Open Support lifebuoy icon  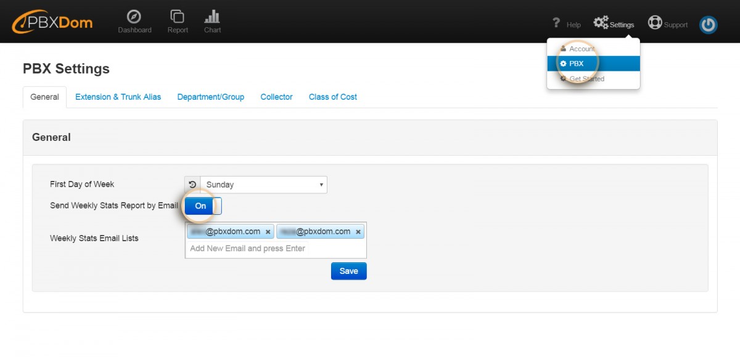pos(654,23)
